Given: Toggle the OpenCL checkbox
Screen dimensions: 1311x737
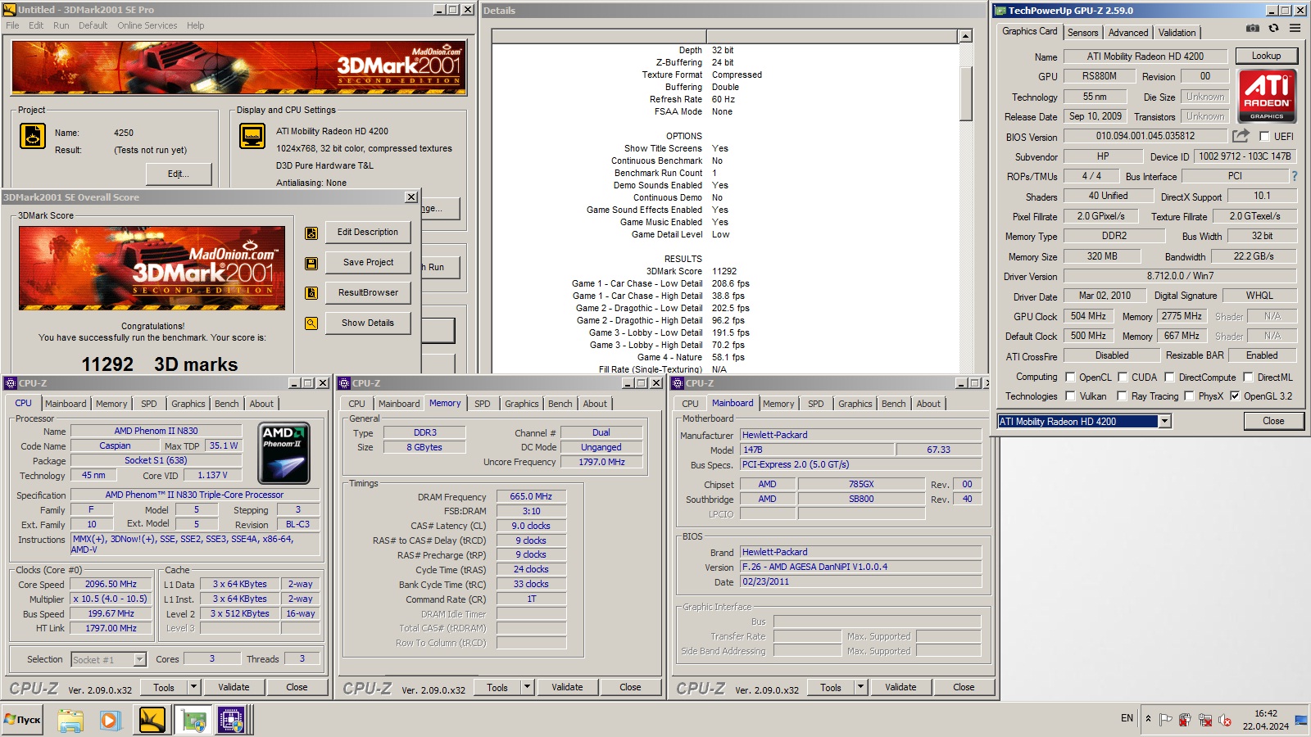Looking at the screenshot, I should coord(1070,378).
